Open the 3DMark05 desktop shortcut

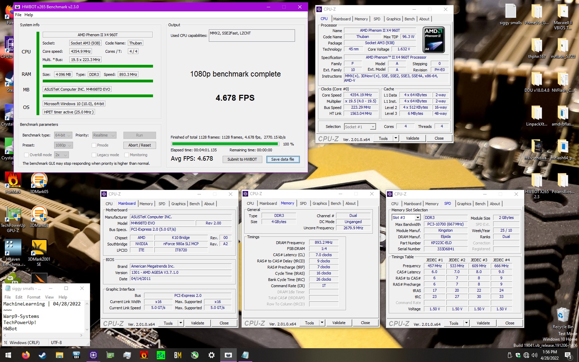click(39, 183)
